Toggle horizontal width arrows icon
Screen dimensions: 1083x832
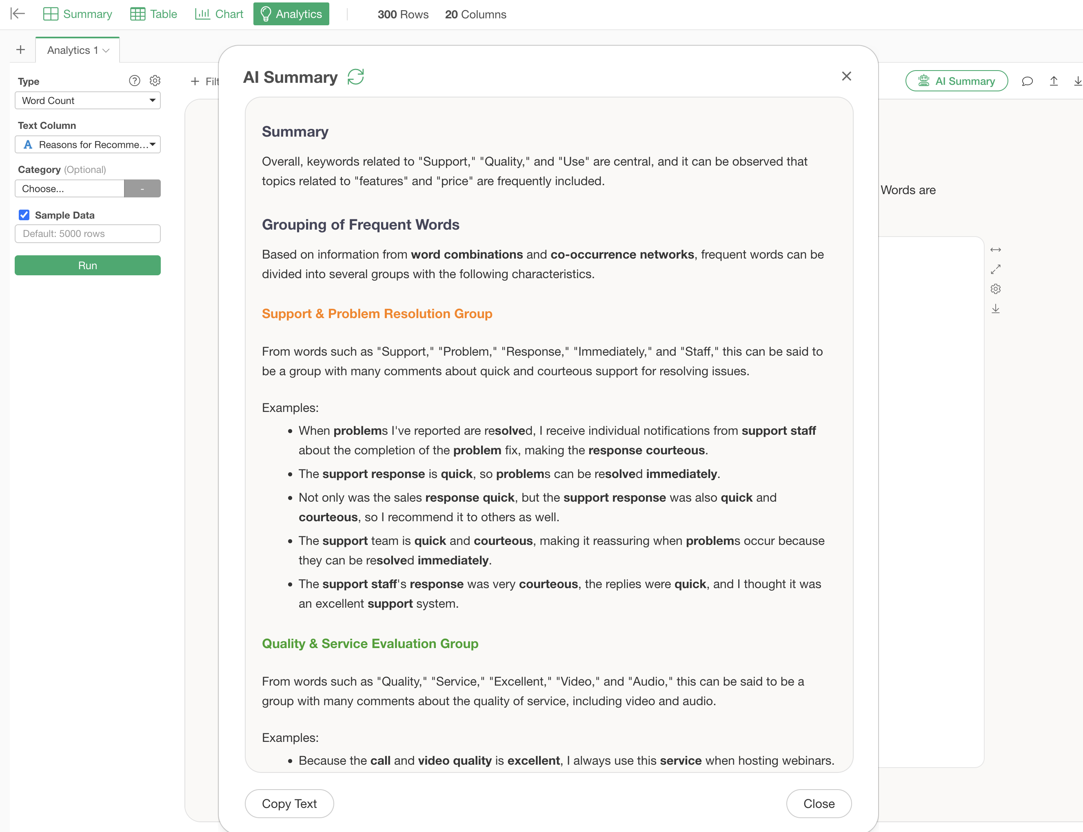point(995,250)
